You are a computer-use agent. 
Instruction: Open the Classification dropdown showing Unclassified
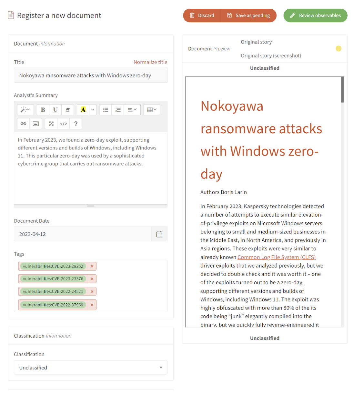[x=90, y=367]
